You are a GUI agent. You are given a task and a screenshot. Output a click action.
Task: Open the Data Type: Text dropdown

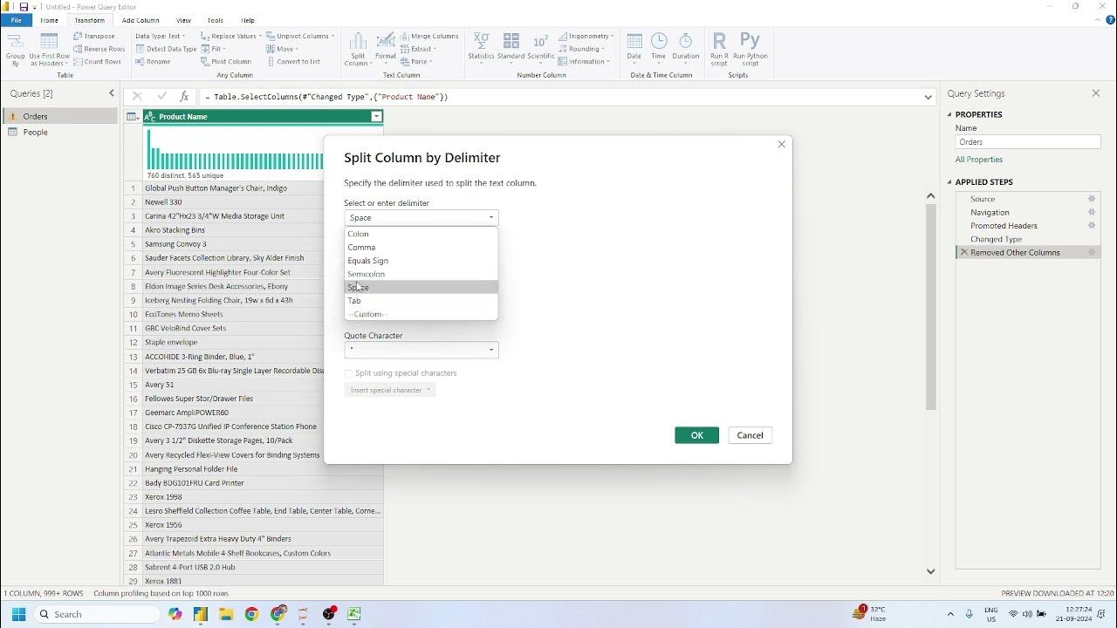point(160,36)
